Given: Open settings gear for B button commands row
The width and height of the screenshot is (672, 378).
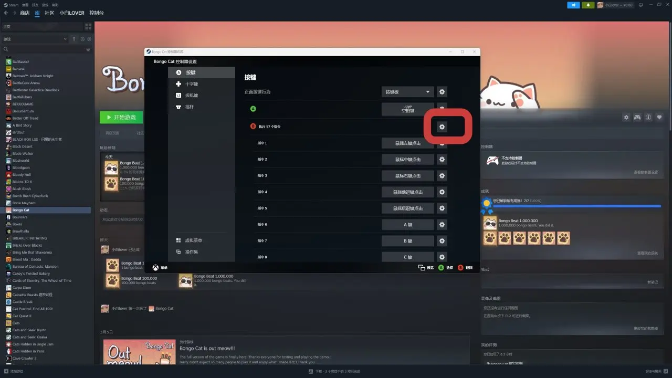Looking at the screenshot, I should coord(442,127).
